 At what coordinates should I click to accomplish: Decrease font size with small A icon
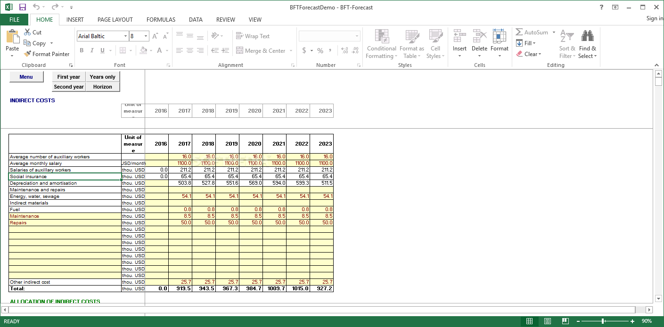165,36
